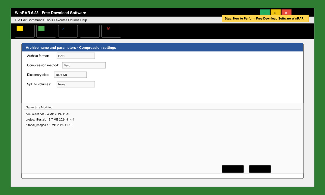Open the Favorites menu

tap(61, 20)
